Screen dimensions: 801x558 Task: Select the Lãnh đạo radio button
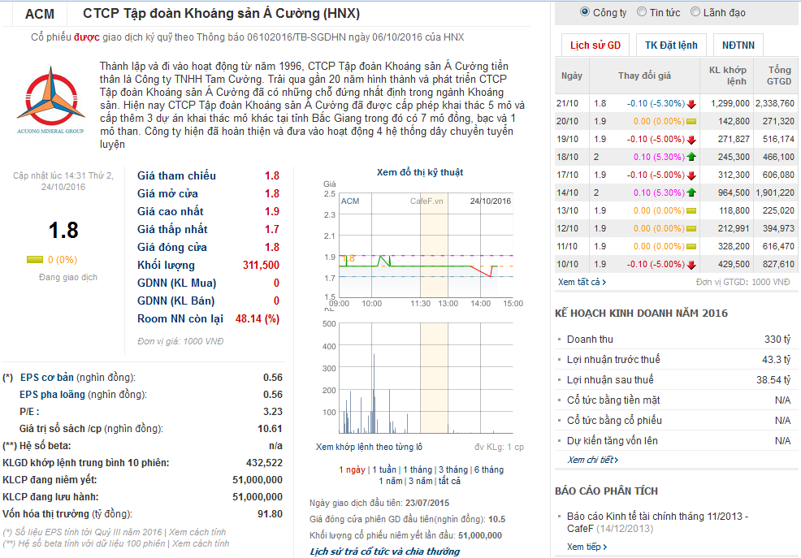[x=695, y=11]
